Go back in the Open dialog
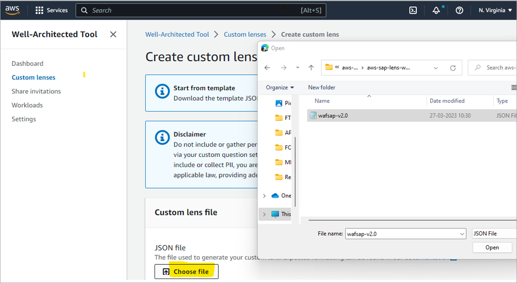The image size is (517, 283). [x=267, y=68]
